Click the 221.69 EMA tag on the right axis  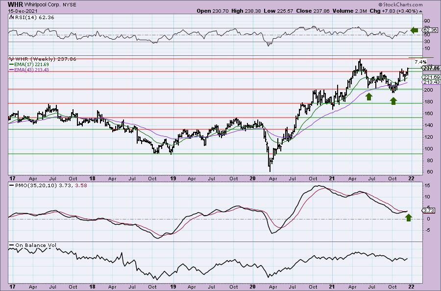(431, 77)
